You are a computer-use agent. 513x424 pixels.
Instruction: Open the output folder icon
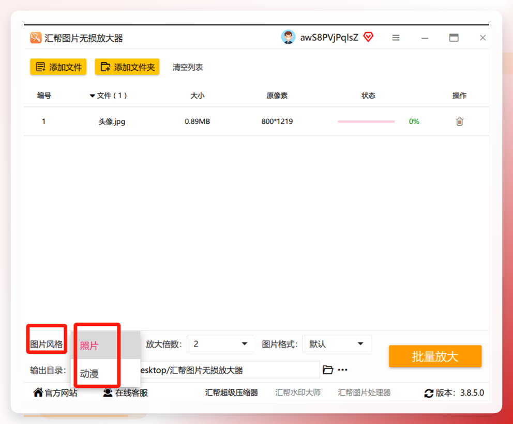[328, 370]
